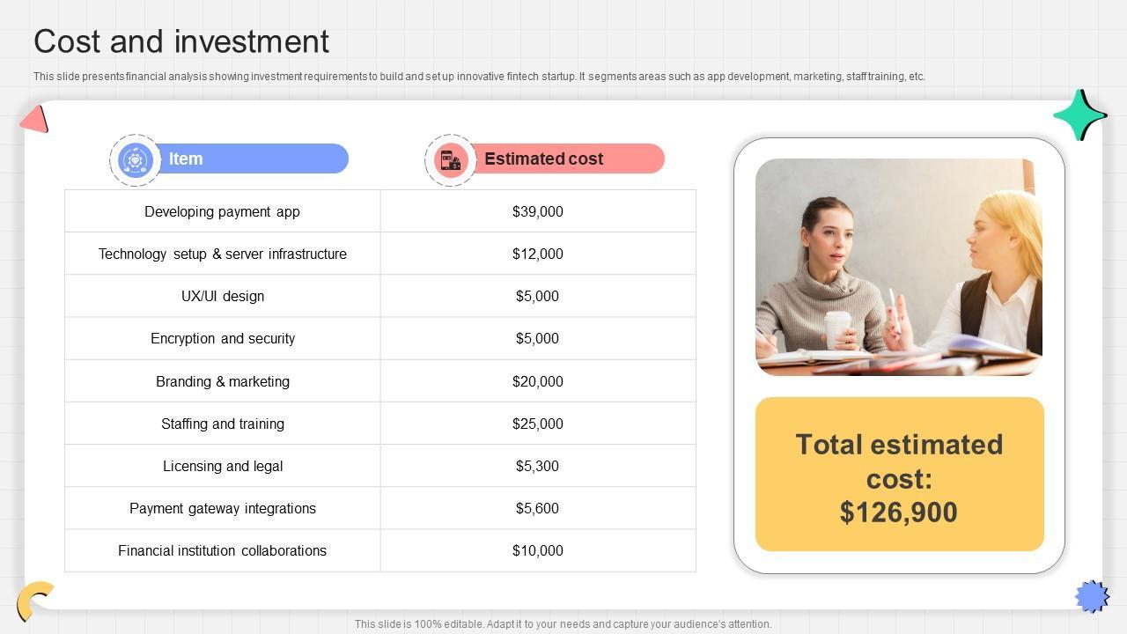
Task: Click the $39,000 cost cell
Action: pyautogui.click(x=538, y=211)
